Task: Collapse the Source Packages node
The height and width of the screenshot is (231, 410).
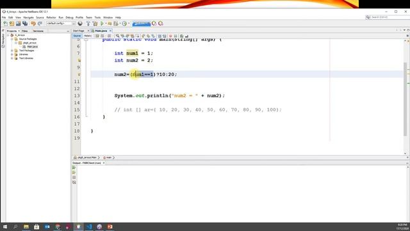Action: coord(12,39)
